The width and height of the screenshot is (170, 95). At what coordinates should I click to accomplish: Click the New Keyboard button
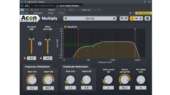coord(143,13)
